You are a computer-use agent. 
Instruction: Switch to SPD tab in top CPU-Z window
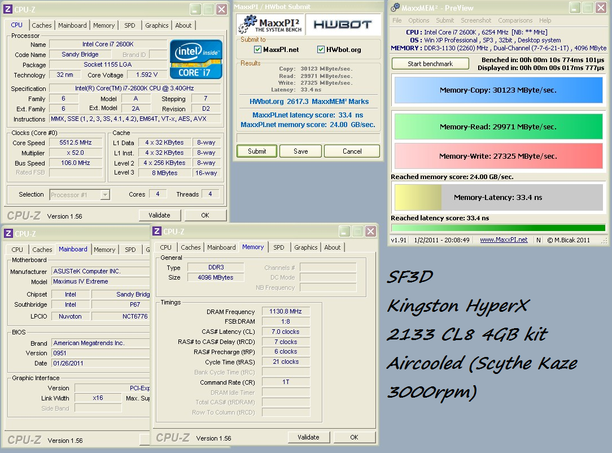click(130, 25)
